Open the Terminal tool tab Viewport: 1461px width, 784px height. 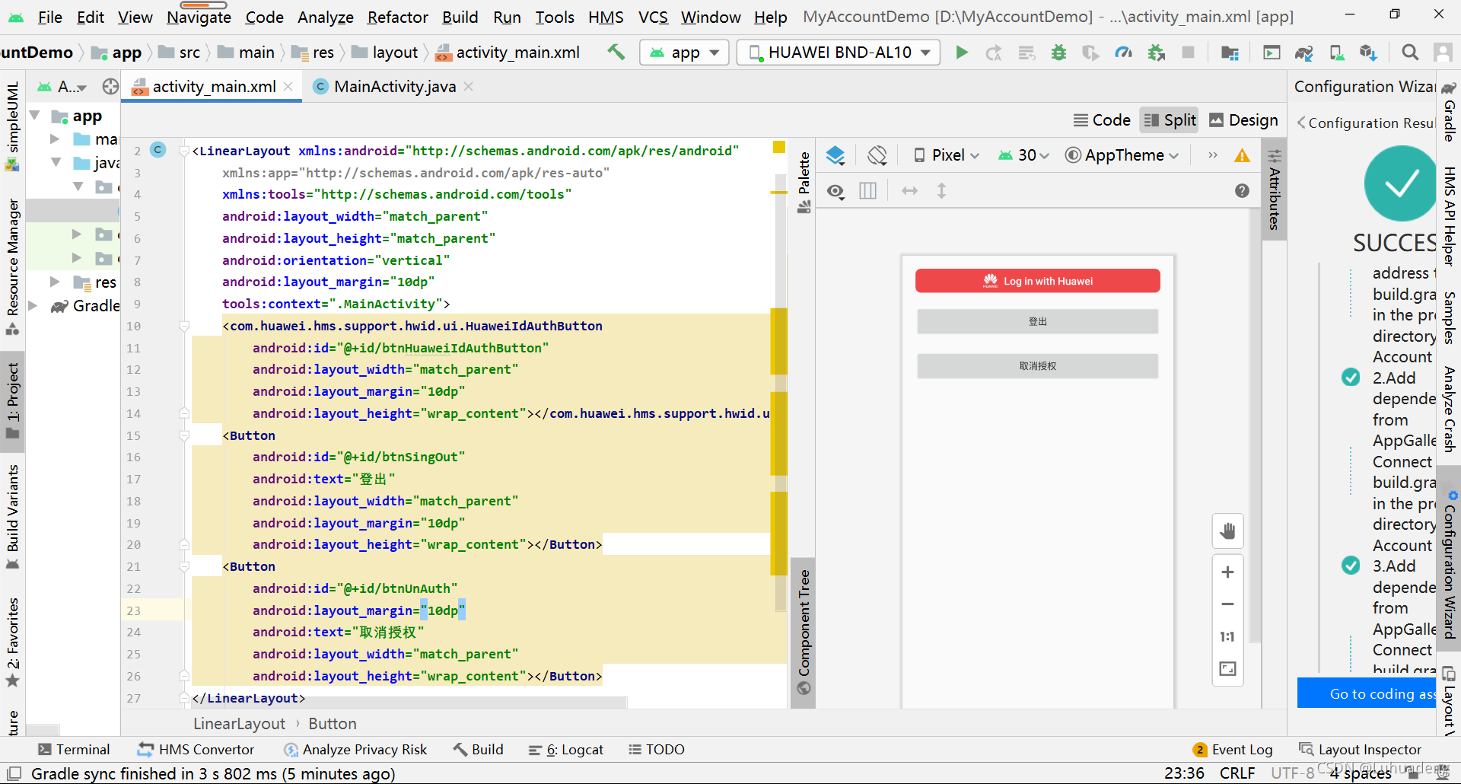tap(74, 750)
